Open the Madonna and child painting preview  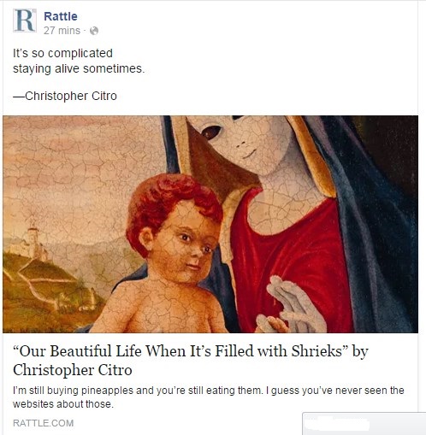point(210,224)
